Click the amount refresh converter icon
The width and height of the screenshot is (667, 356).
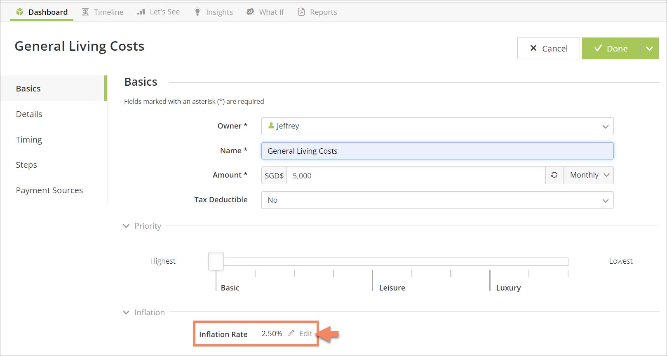554,175
